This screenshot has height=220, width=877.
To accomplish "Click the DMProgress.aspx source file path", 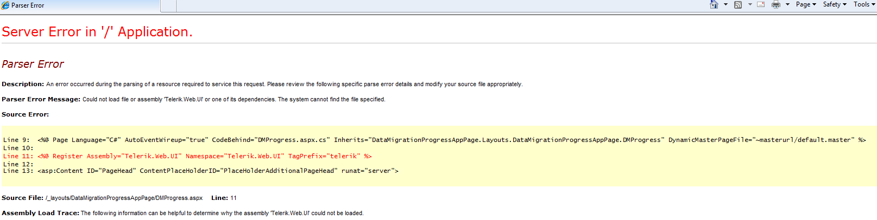I will click(124, 198).
